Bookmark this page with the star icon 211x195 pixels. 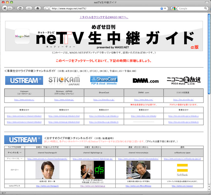pyautogui.click(x=162, y=9)
